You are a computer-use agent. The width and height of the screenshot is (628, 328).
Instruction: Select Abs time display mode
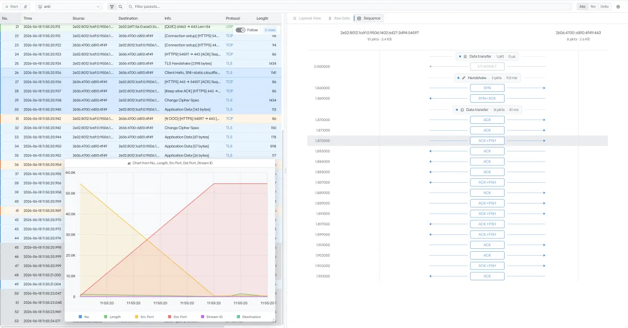[582, 6]
